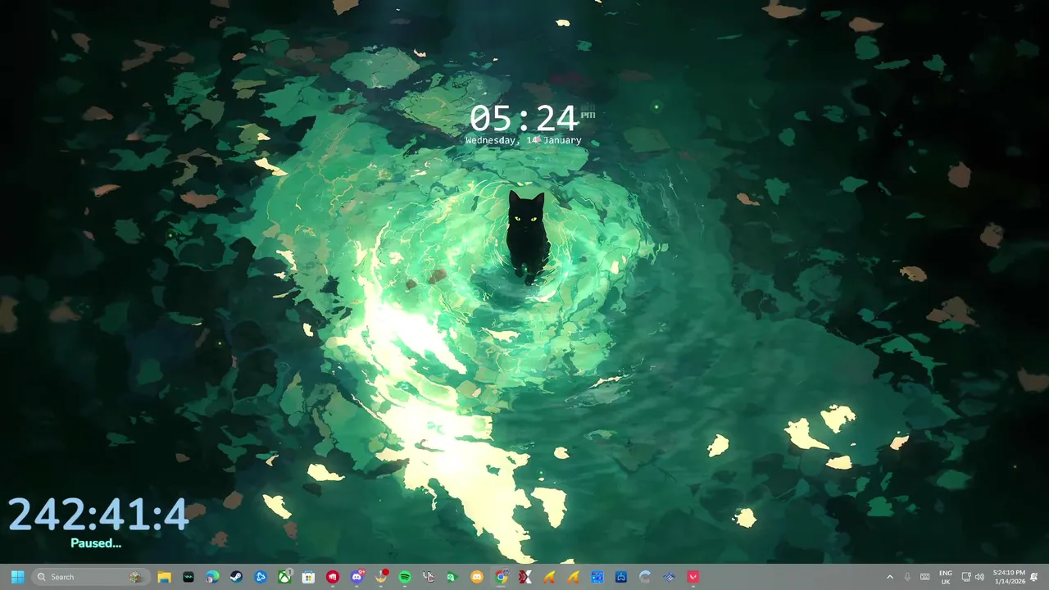Click the 05:24 desktop clock widget

[x=524, y=119]
